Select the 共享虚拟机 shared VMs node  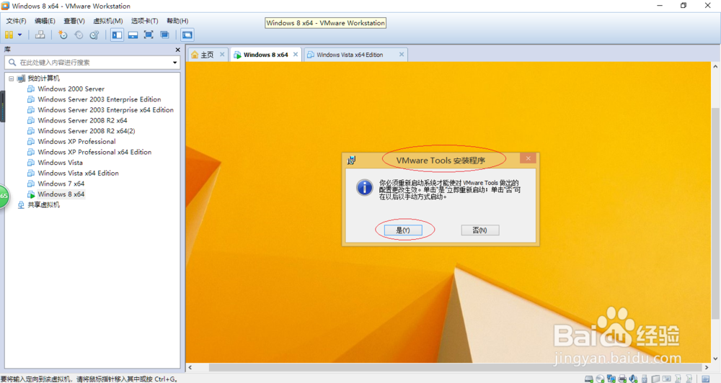pyautogui.click(x=43, y=204)
